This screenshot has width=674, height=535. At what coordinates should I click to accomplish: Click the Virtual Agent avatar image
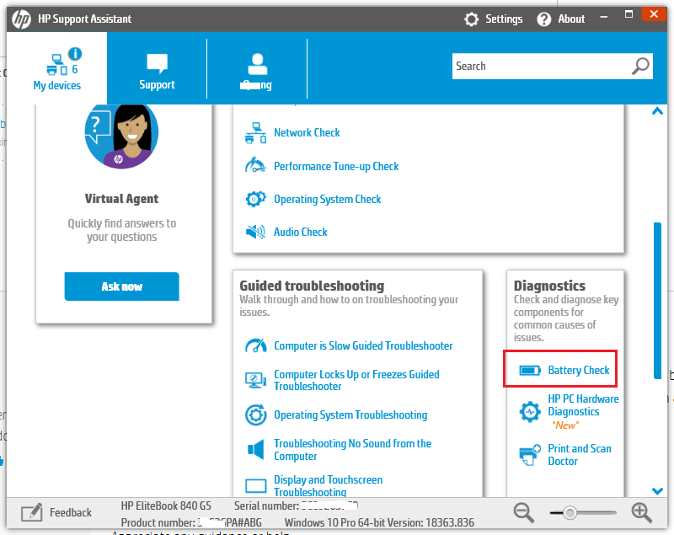[121, 136]
